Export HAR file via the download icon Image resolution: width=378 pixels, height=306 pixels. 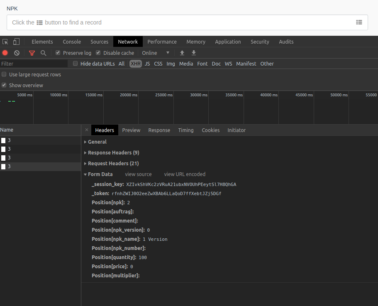[193, 53]
